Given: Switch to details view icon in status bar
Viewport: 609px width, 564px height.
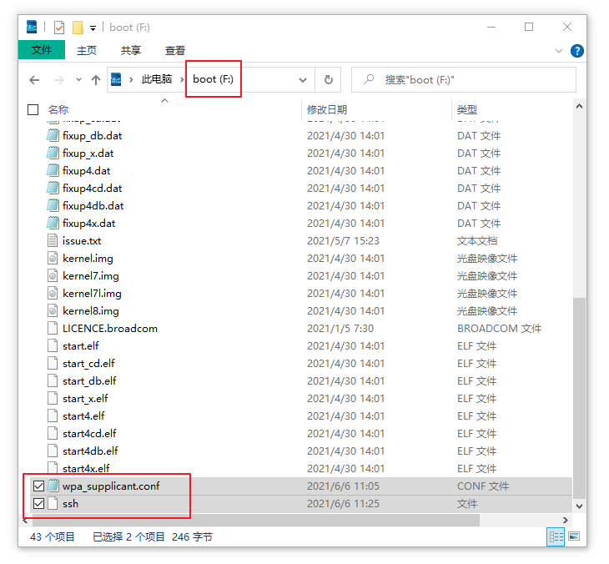Looking at the screenshot, I should [x=555, y=537].
